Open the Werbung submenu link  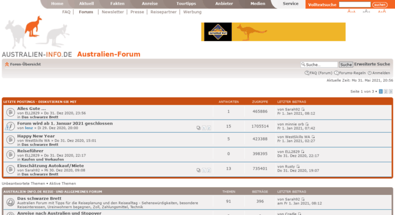pyautogui.click(x=192, y=12)
